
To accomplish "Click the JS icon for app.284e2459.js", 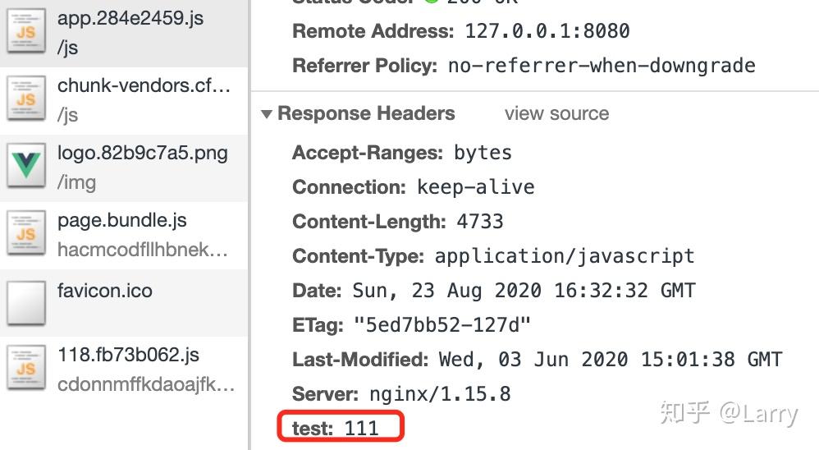I will pos(26,32).
